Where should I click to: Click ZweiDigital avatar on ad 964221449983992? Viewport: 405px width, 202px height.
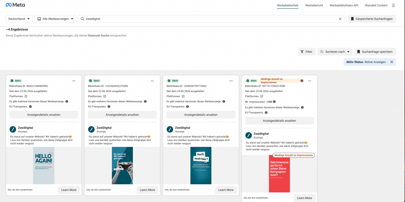(x=13, y=129)
